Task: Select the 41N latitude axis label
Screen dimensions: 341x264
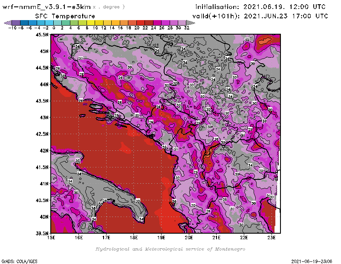Action: tap(44, 184)
